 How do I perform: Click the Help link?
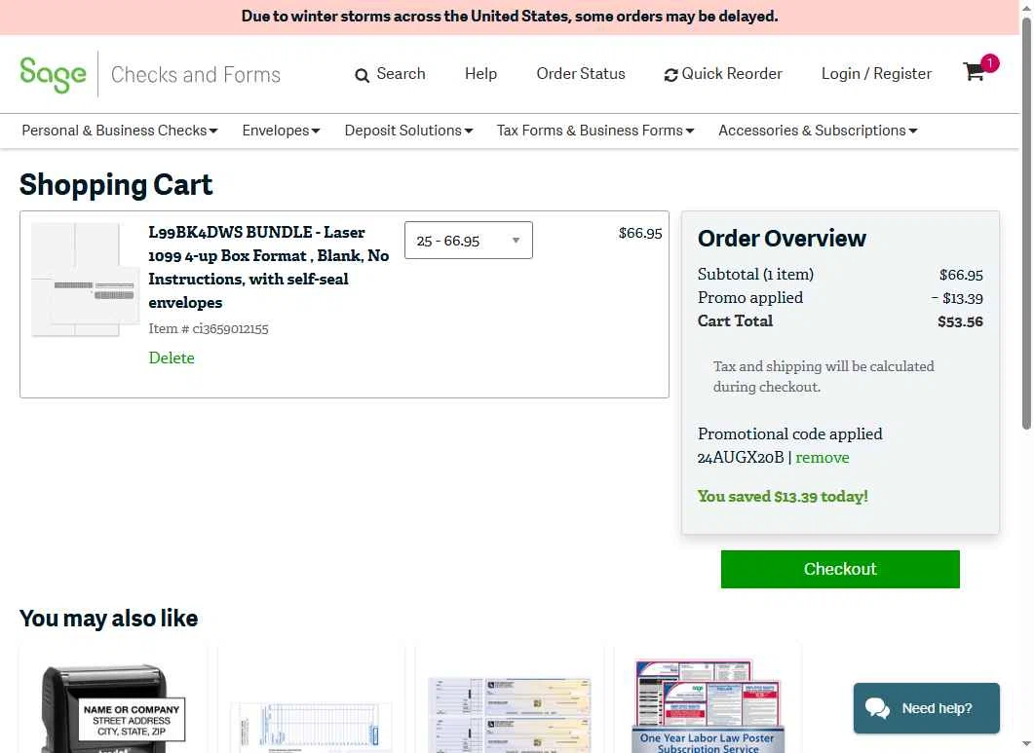click(x=480, y=74)
